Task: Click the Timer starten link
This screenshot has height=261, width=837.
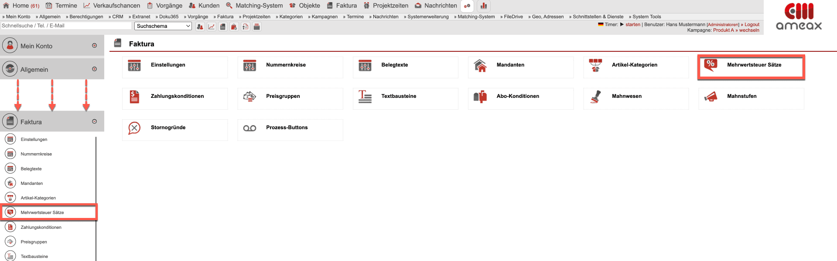Action: point(632,25)
